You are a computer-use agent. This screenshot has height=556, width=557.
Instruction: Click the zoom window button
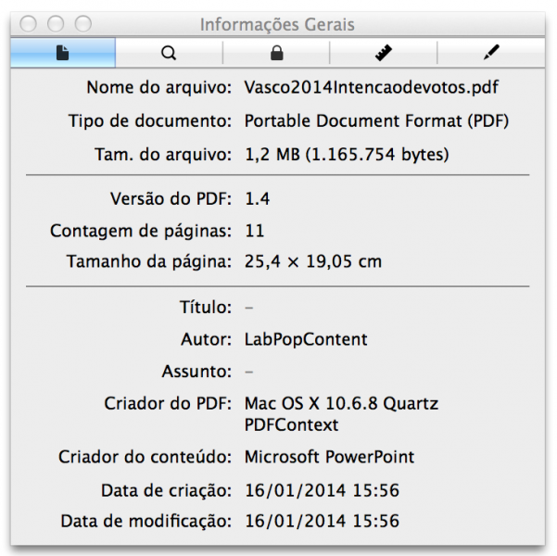(82, 23)
